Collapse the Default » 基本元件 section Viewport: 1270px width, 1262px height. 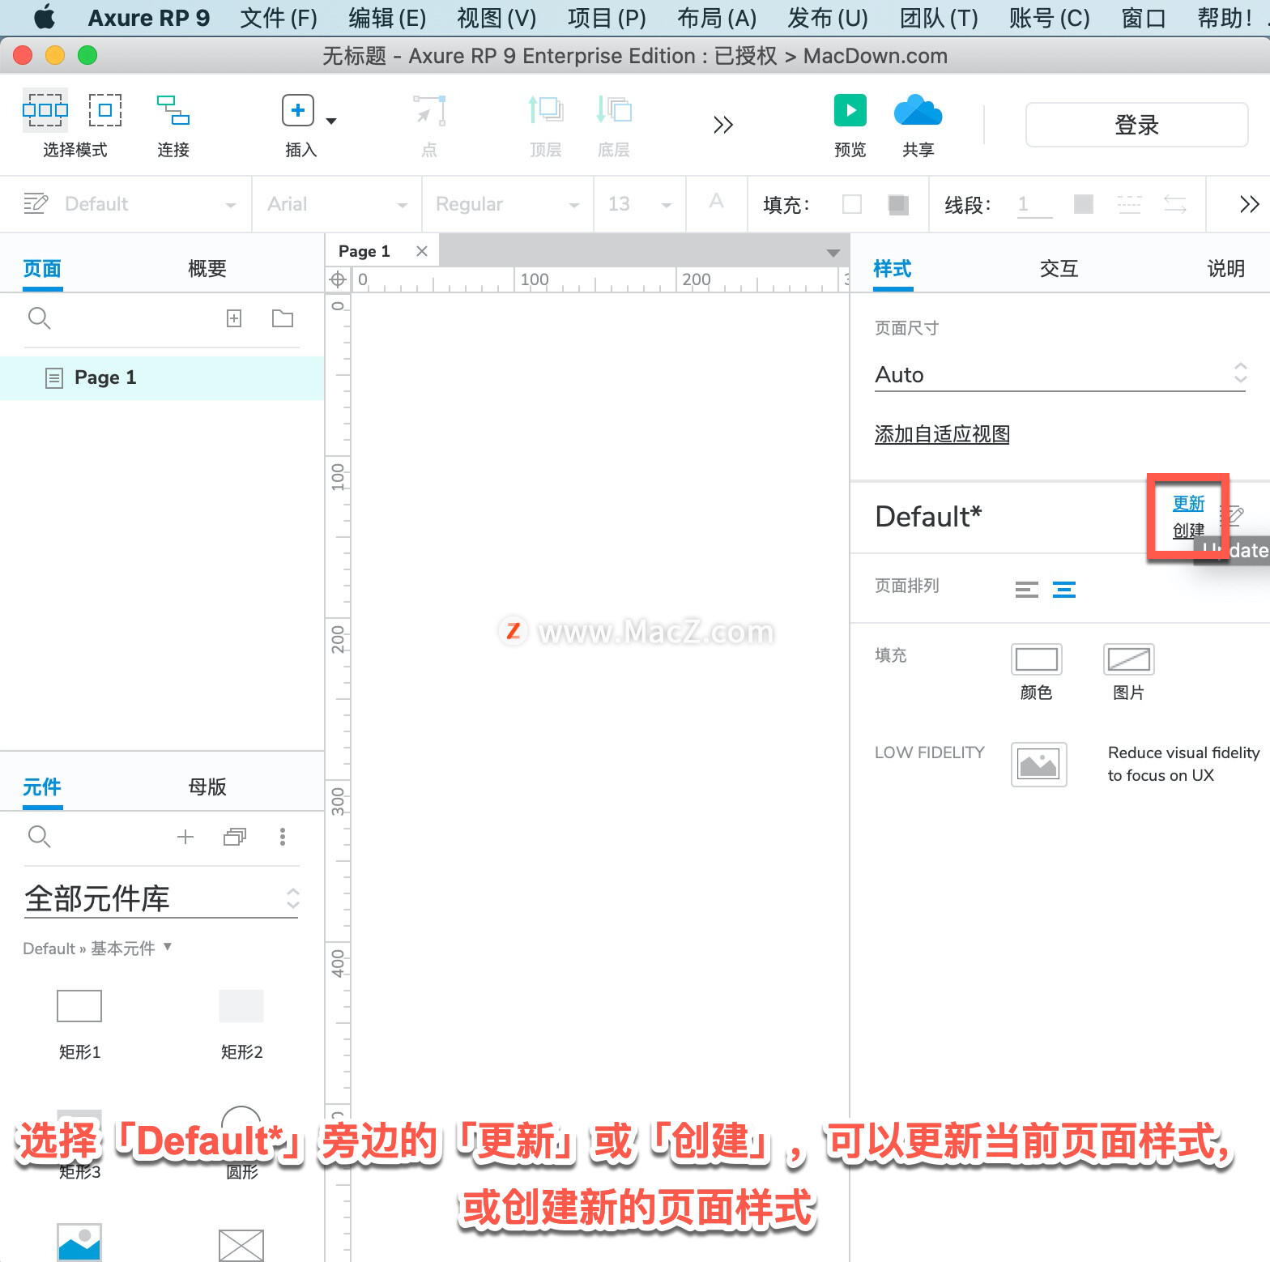click(168, 946)
